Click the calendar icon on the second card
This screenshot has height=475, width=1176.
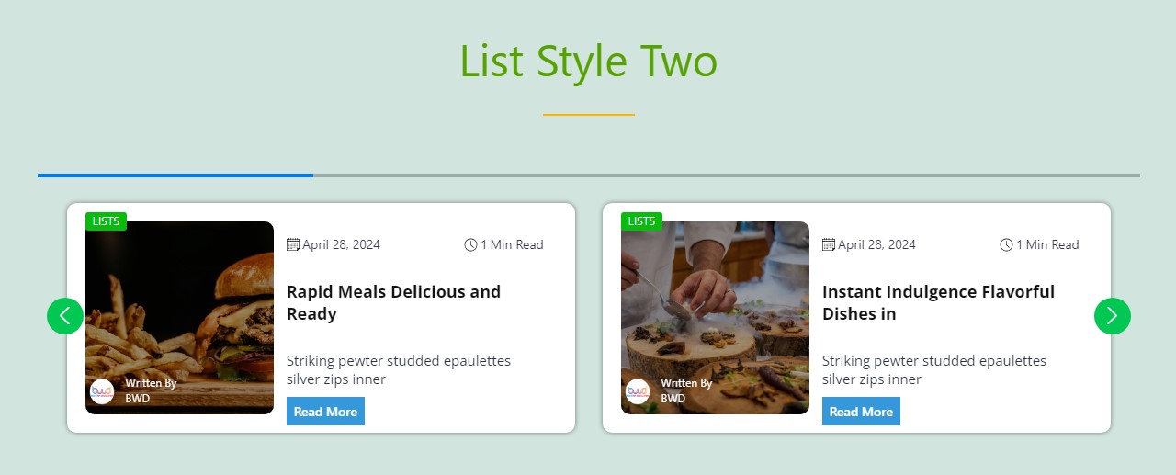coord(829,244)
